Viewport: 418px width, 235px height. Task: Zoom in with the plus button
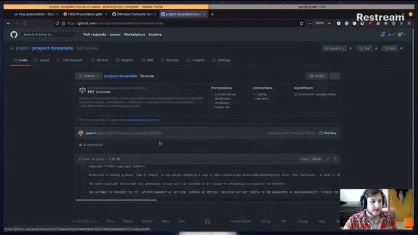(329, 23)
